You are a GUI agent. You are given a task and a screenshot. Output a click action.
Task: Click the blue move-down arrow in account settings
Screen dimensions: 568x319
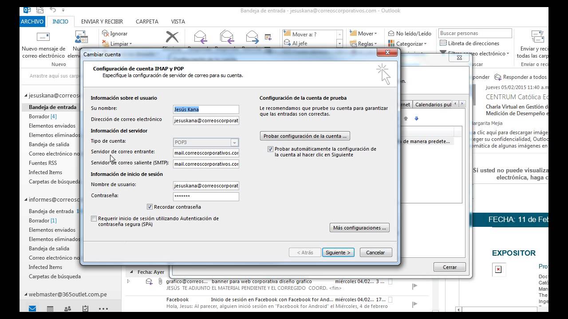[416, 118]
